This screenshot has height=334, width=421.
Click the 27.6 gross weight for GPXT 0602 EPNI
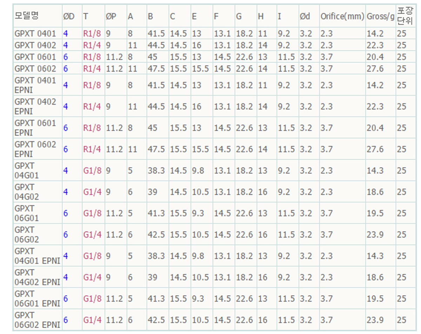click(x=375, y=149)
